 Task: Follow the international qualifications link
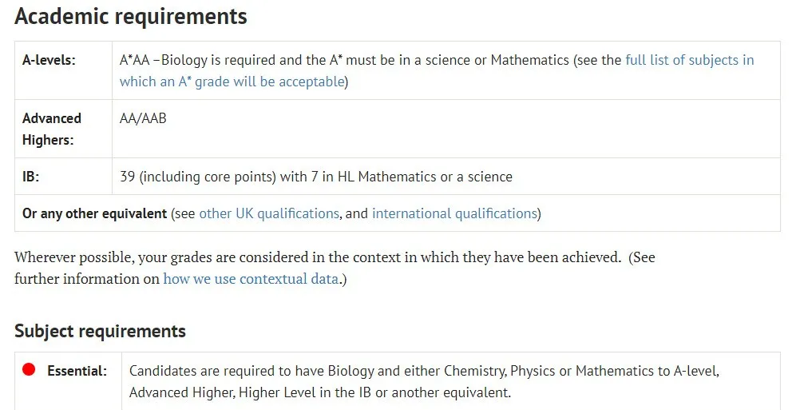(454, 213)
